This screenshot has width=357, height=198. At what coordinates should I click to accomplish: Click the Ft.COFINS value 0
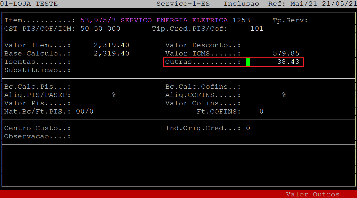pyautogui.click(x=261, y=112)
